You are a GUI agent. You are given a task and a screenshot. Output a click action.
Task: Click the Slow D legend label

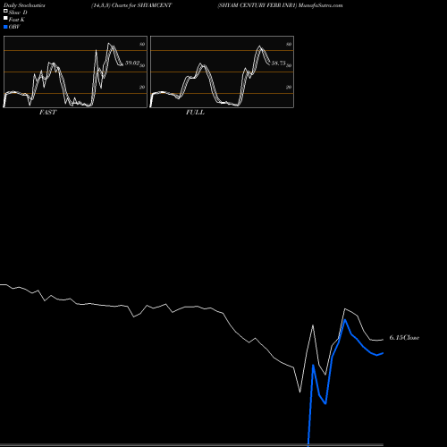point(18,13)
